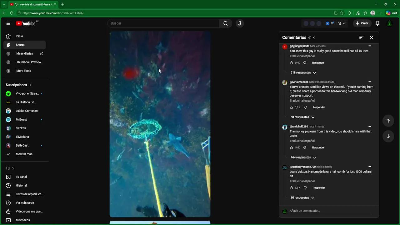Image resolution: width=400 pixels, height=225 pixels.
Task: Translate @MrSomecena comment to Spanish
Action: 302,101
